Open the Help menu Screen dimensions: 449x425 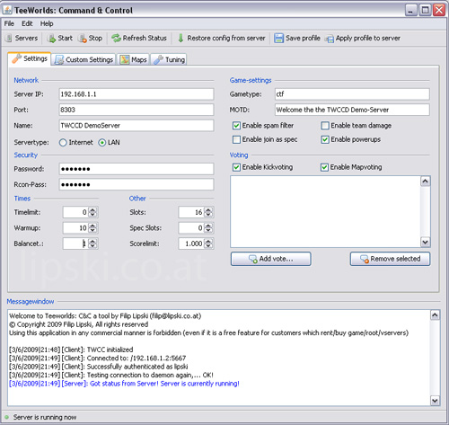tap(47, 23)
